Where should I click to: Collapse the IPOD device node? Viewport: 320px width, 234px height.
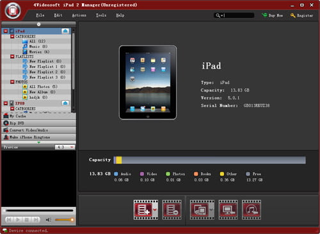6,103
